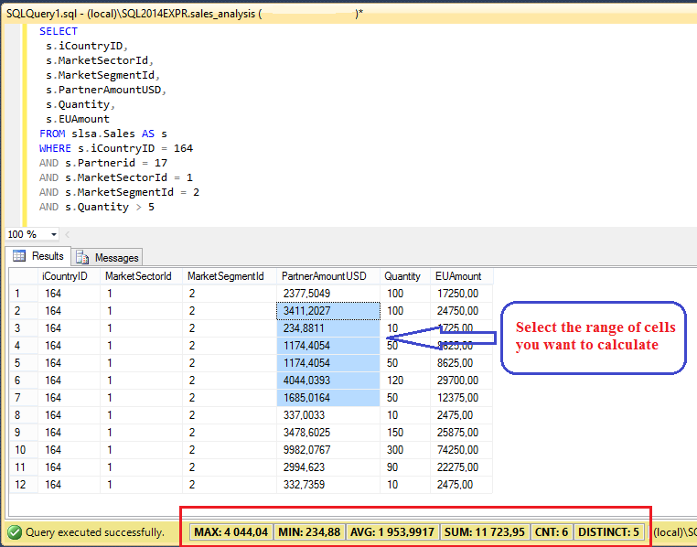The height and width of the screenshot is (547, 697).
Task: Click the s.EUAmount line in editor
Action: click(x=78, y=119)
